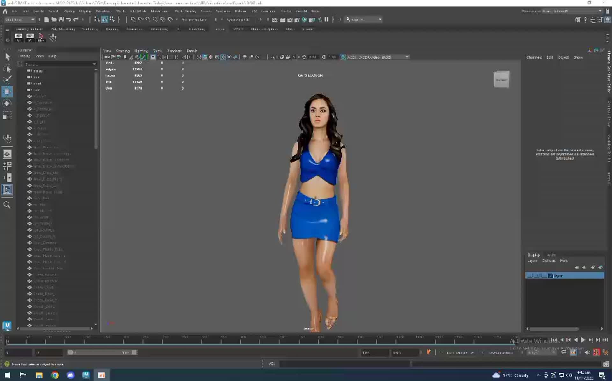
Task: Click the Undo icon on the top toolbar
Action: click(x=68, y=19)
